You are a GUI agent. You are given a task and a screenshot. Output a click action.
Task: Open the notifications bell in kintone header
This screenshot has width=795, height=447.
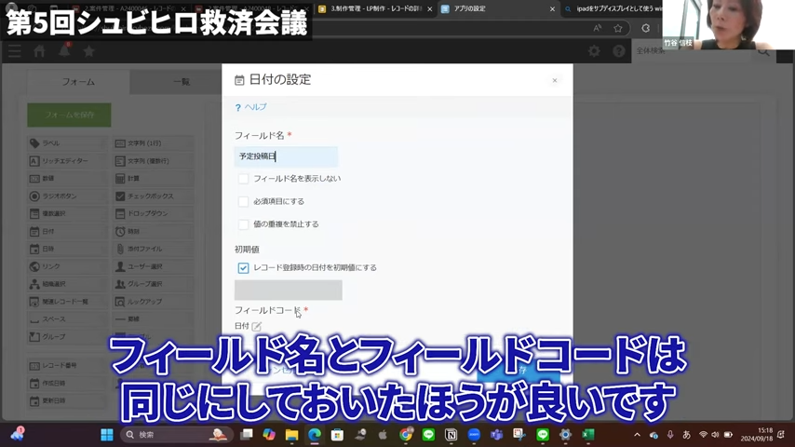pos(64,50)
